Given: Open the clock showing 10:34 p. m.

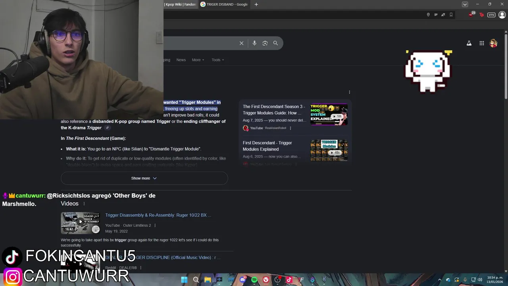Looking at the screenshot, I should click(x=495, y=280).
